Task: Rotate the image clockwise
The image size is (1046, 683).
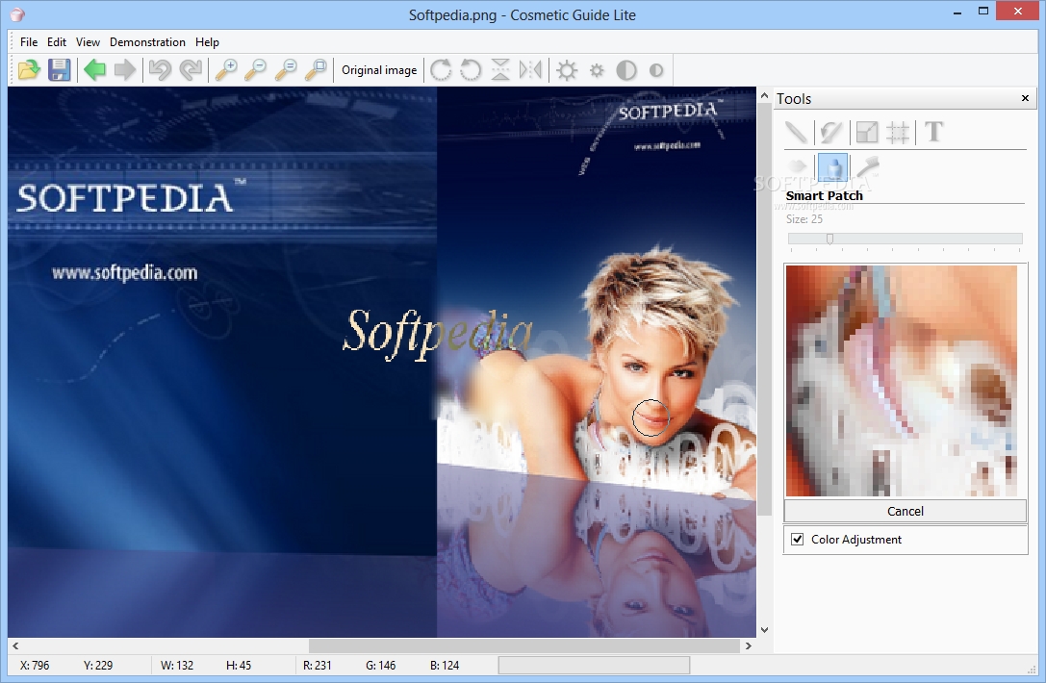Action: pyautogui.click(x=441, y=70)
